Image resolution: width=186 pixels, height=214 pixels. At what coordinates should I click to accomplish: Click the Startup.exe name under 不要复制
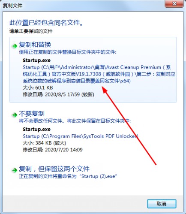36,130
